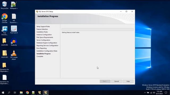
Task: Select the upper AX2012R3 folder icon
Action: coord(5,42)
